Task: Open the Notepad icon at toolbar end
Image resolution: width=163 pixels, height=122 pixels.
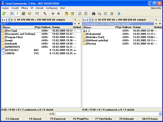Action: click(x=119, y=14)
